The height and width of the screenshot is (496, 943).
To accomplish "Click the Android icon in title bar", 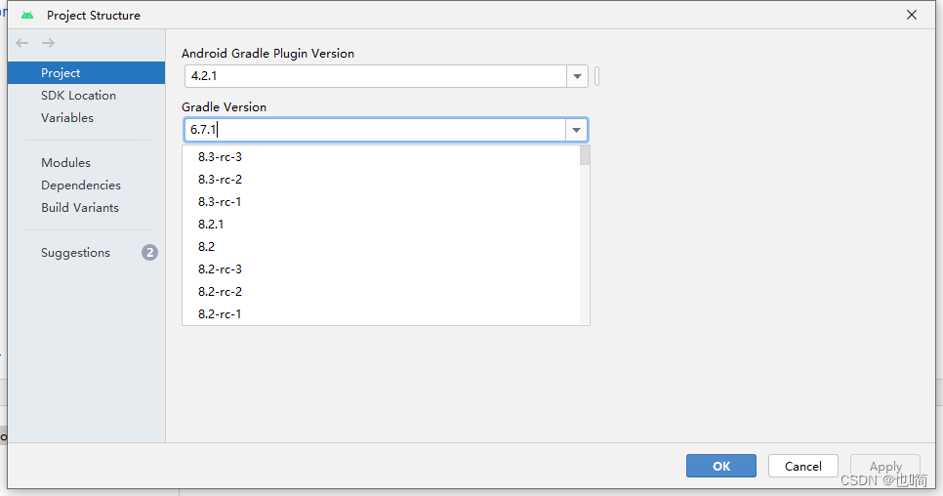I will (x=27, y=15).
